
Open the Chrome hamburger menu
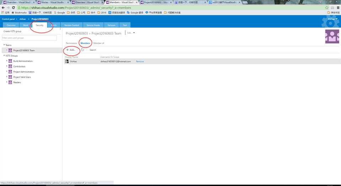[338, 7]
